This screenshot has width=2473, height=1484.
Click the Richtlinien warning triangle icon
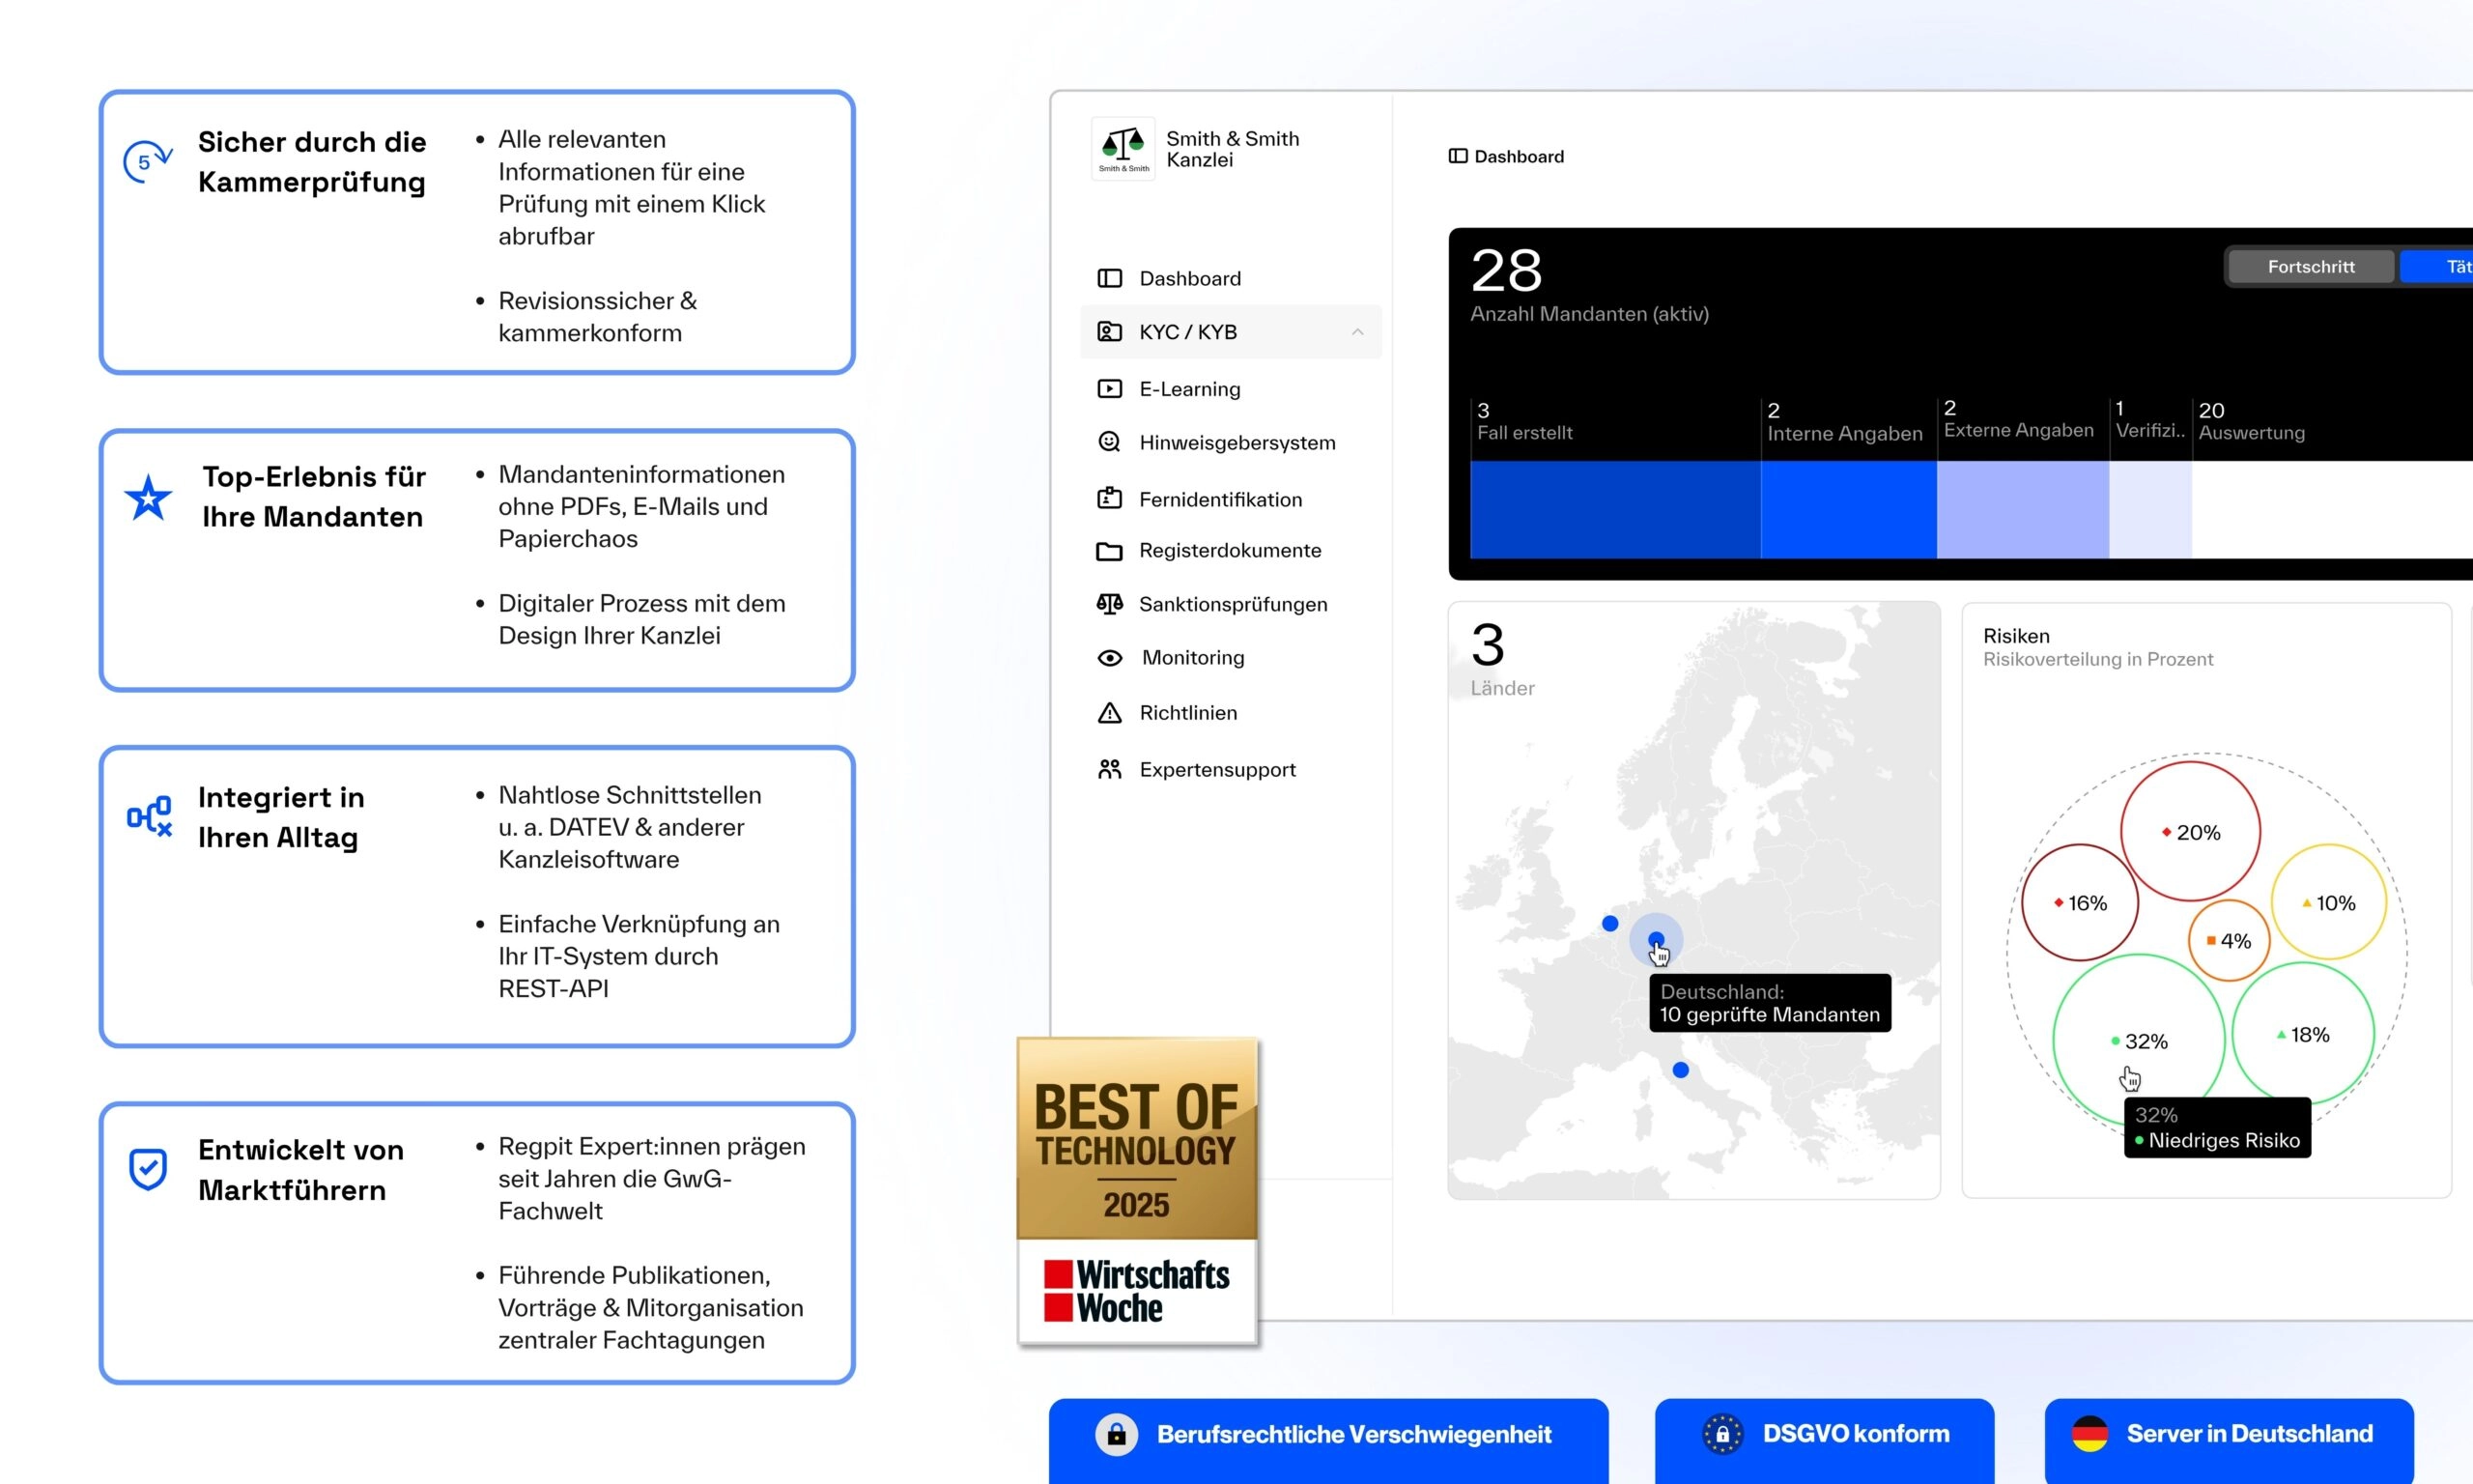click(x=1110, y=713)
